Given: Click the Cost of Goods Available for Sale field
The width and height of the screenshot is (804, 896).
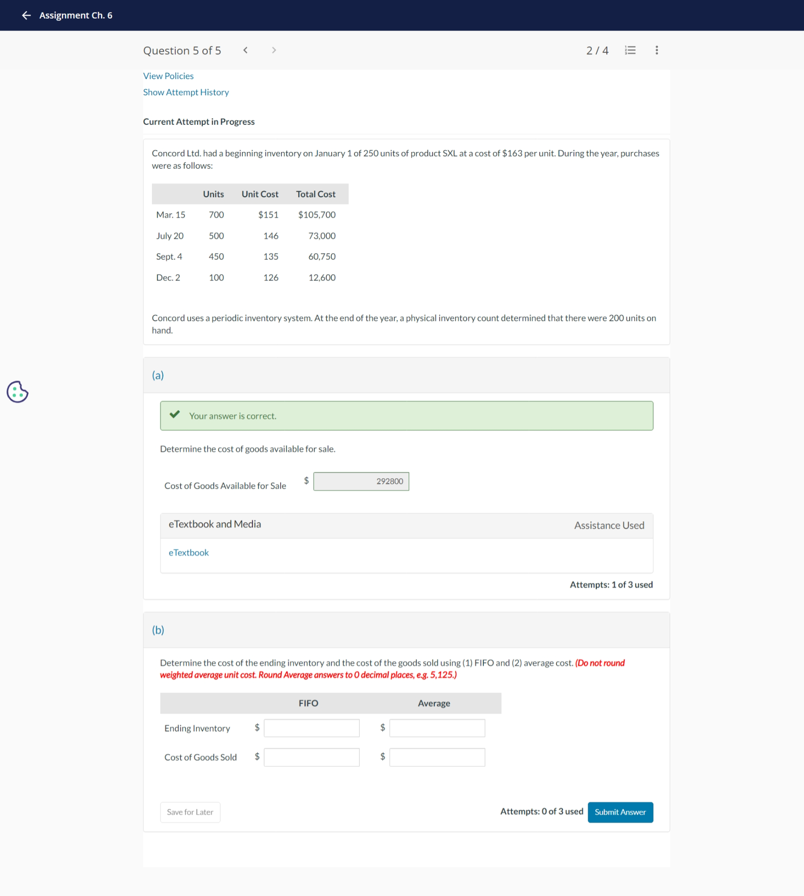Looking at the screenshot, I should 361,481.
